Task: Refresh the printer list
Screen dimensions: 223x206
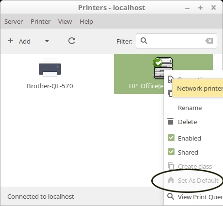Action: click(72, 41)
